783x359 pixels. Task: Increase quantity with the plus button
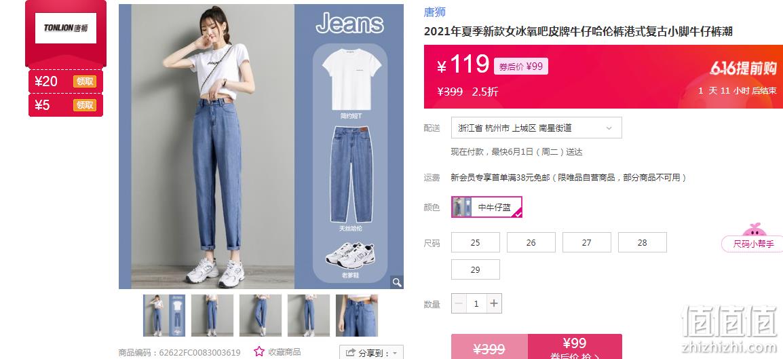[494, 303]
